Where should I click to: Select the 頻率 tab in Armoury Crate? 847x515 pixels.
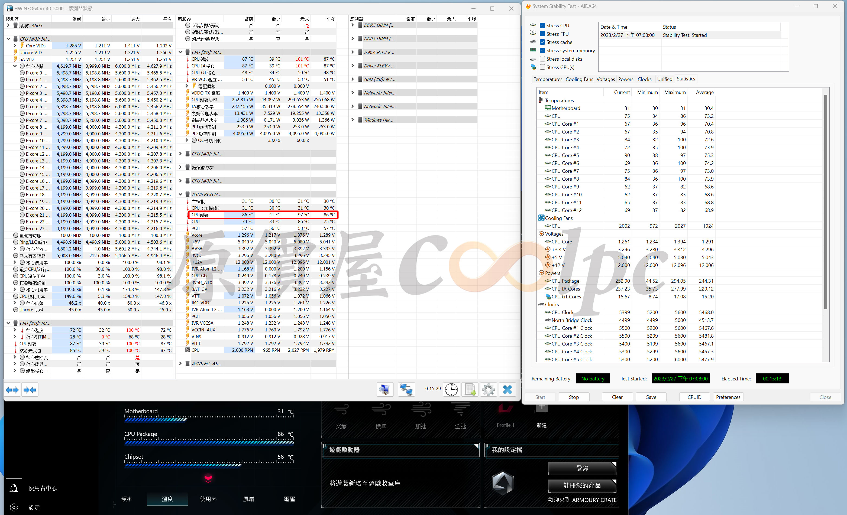click(x=127, y=499)
